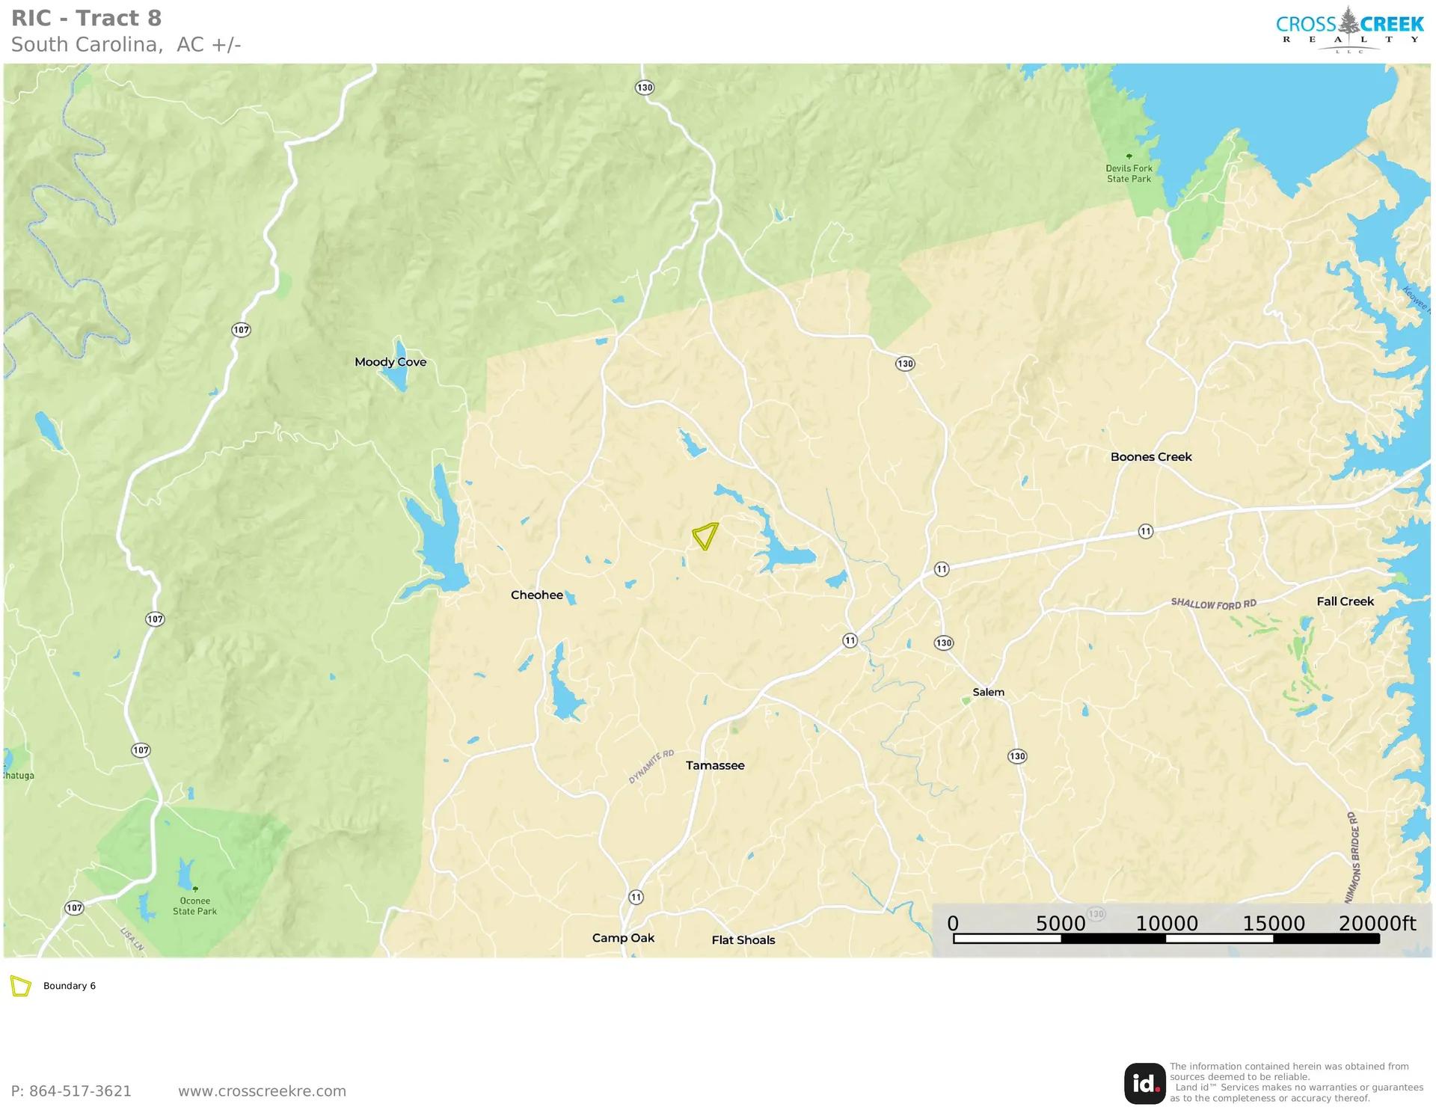Click the Route 130 shield at map top edge

click(x=644, y=88)
